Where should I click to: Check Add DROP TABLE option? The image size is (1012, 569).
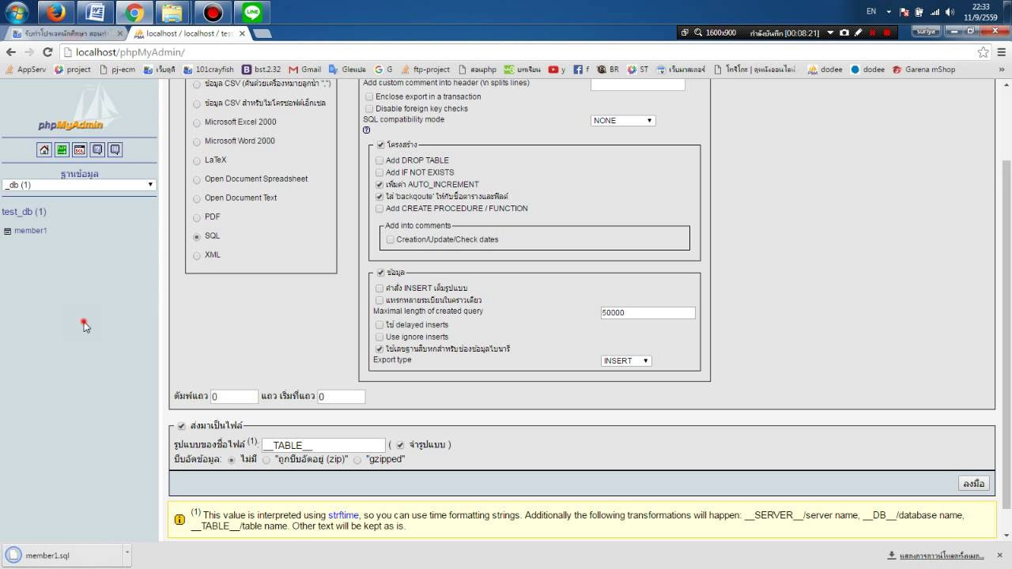pos(379,160)
